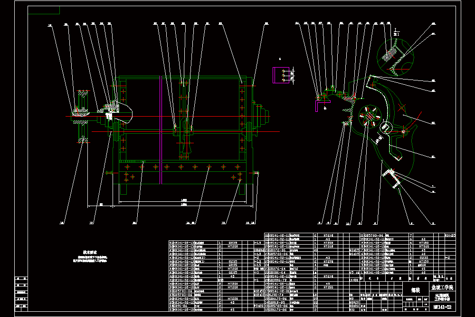Click part balloon number 13
This screenshot has height=317, width=475.
pos(223,223)
